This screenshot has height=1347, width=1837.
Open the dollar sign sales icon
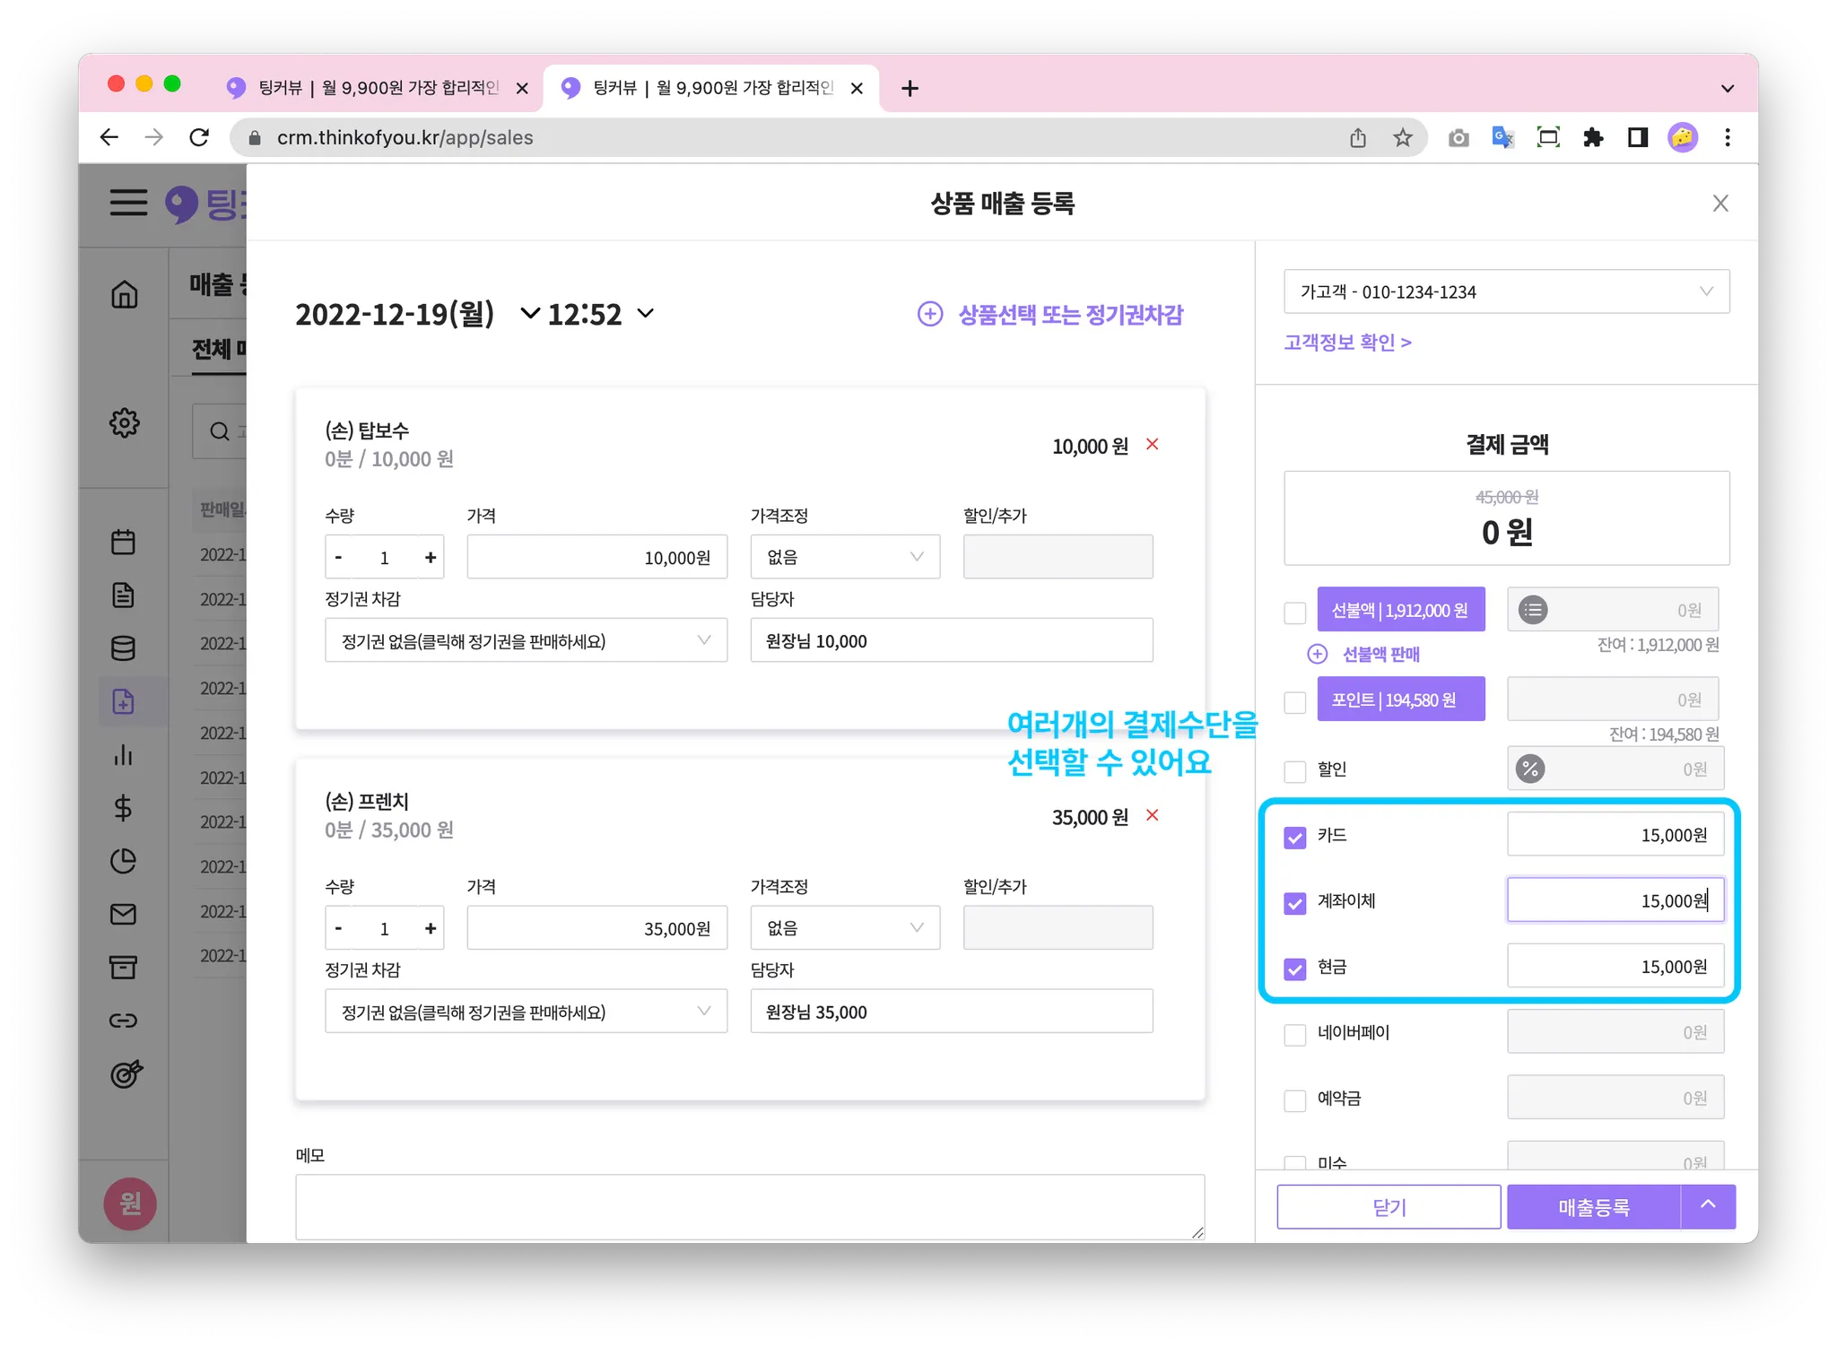124,808
